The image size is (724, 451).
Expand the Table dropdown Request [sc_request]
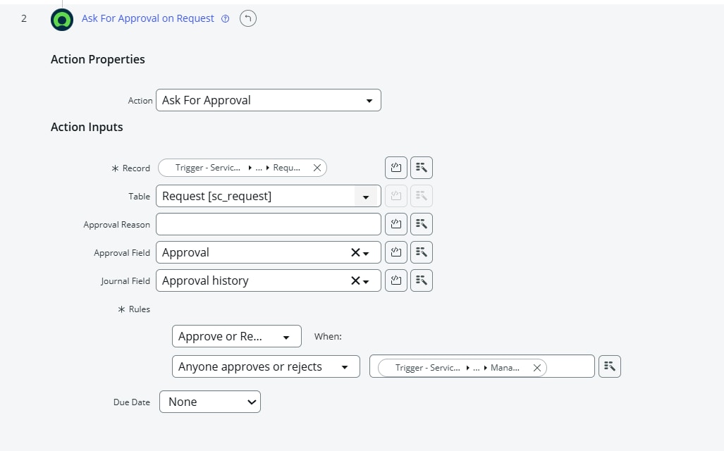pos(365,197)
